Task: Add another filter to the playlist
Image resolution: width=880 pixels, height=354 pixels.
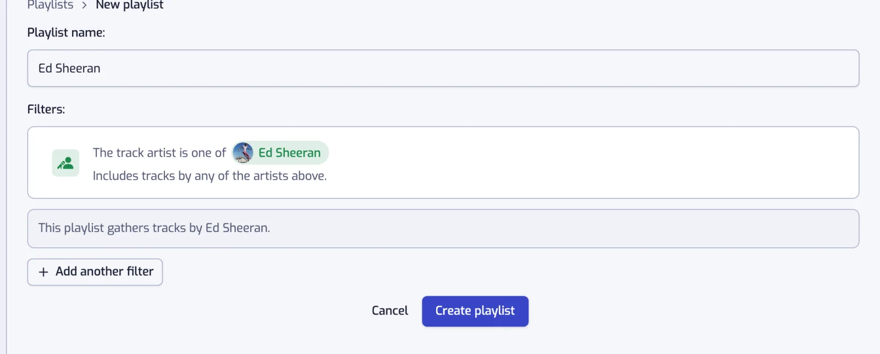Action: tap(95, 272)
